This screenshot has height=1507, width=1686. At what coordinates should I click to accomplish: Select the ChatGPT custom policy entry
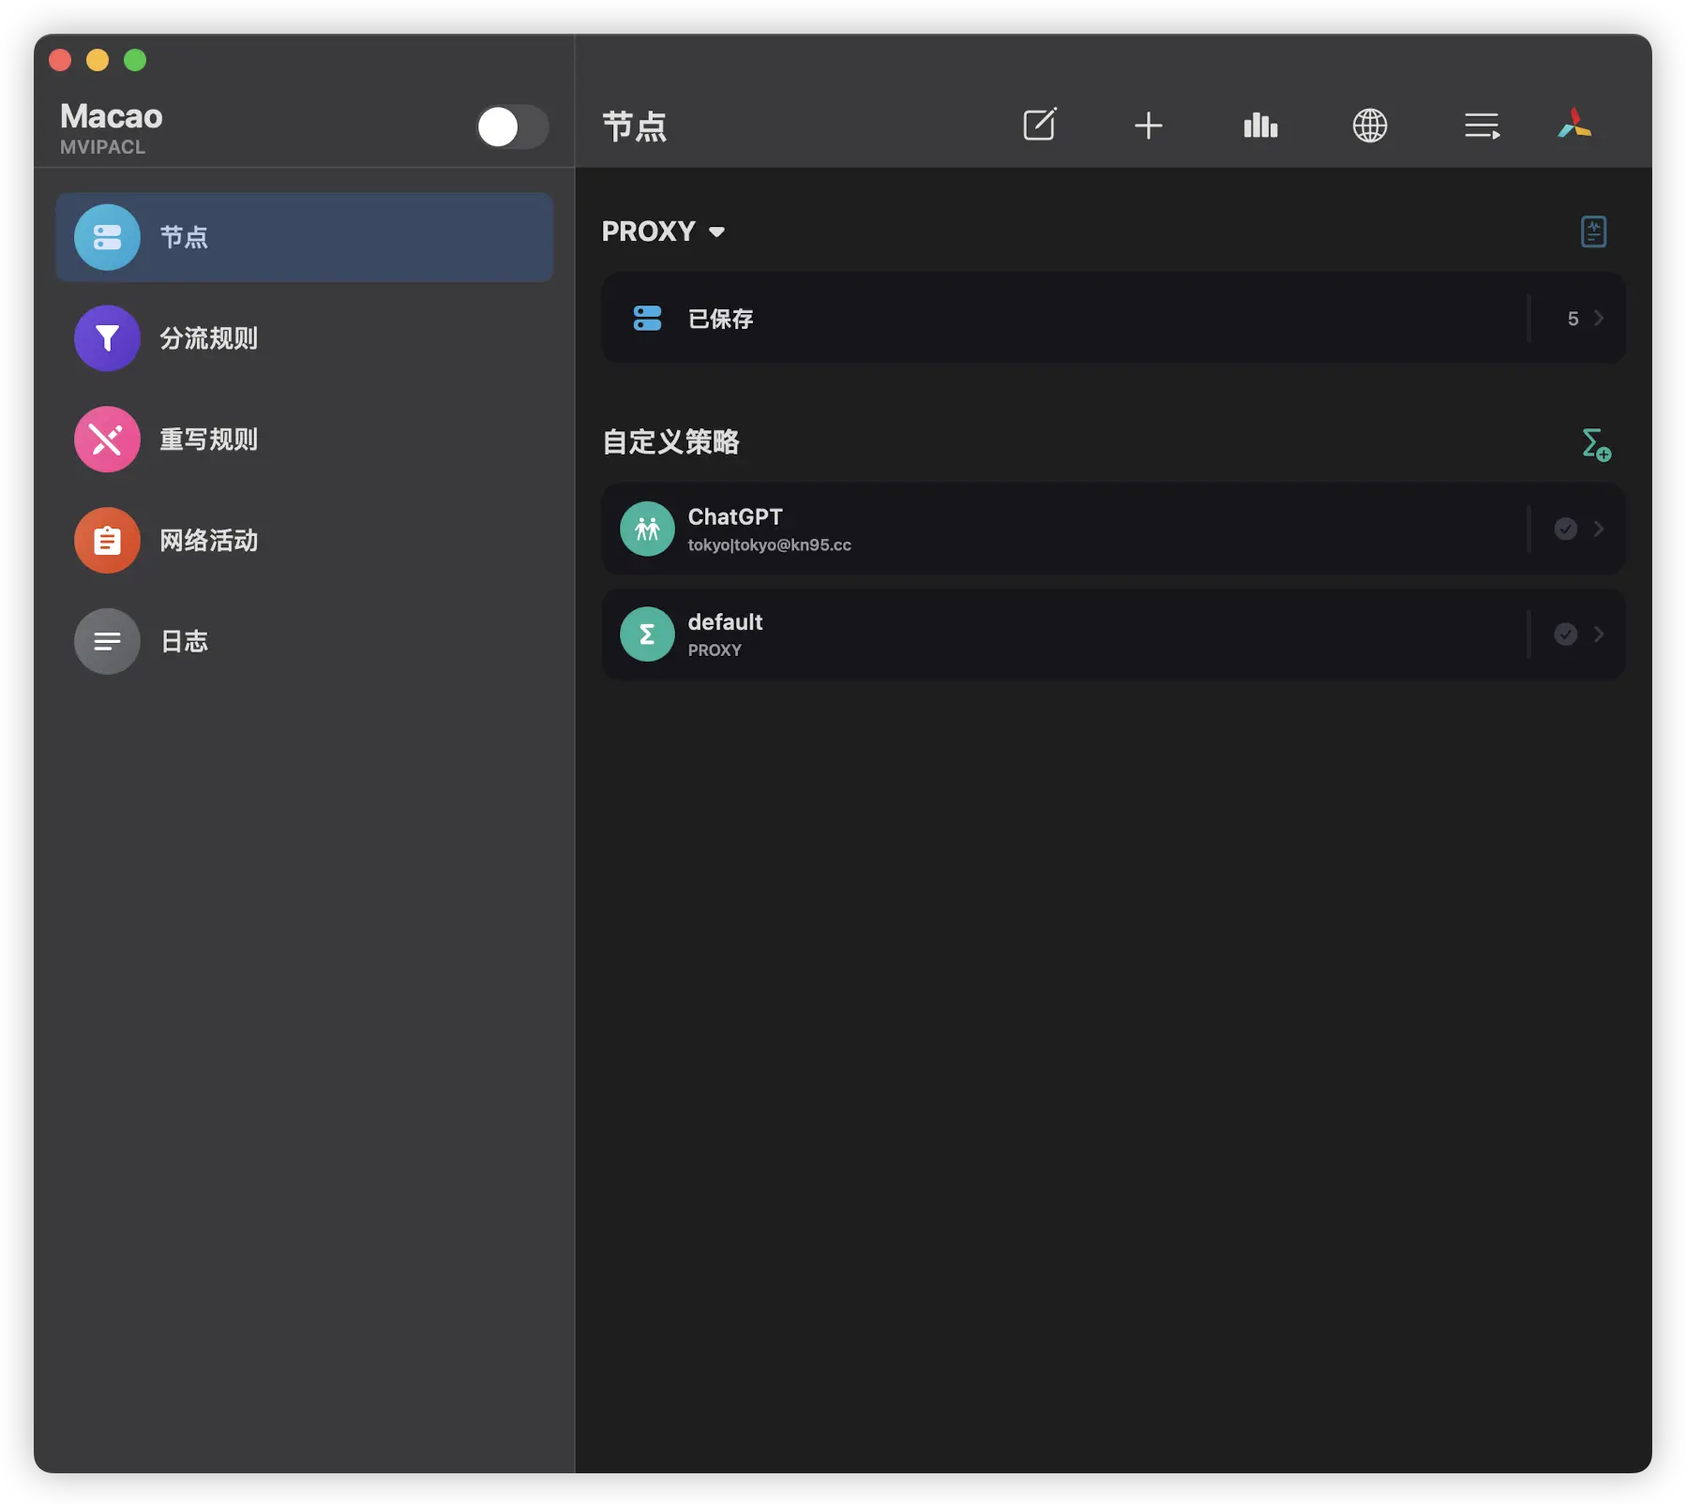pos(1031,529)
